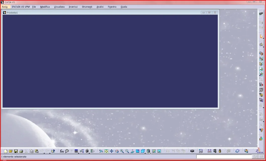
Task: Open the Analisi menu
Action: [100, 7]
